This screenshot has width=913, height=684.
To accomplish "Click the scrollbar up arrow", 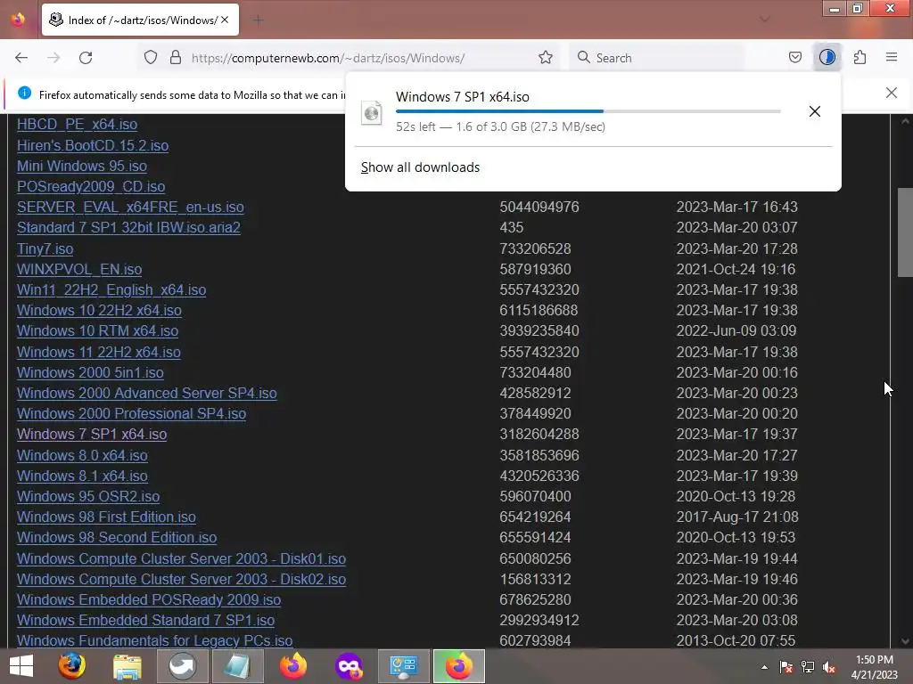I will [x=905, y=121].
